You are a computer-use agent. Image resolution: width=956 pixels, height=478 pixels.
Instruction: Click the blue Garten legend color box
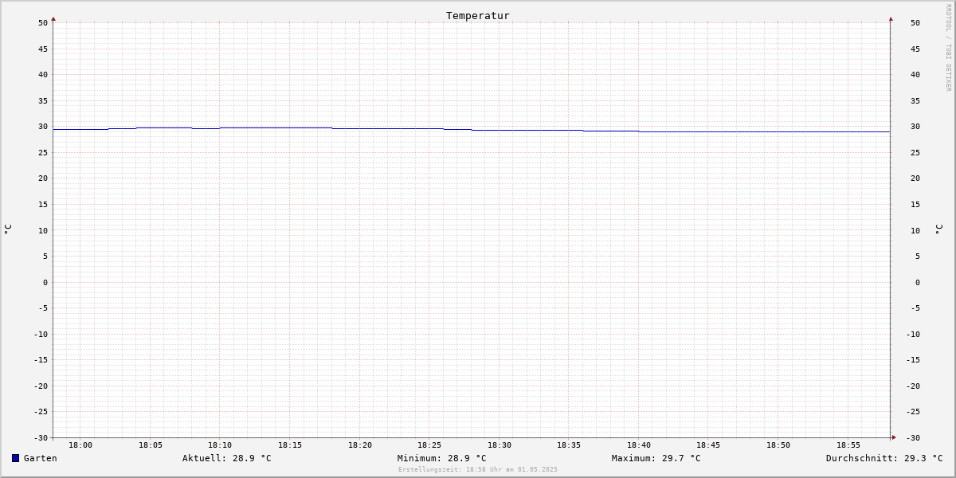click(x=15, y=458)
